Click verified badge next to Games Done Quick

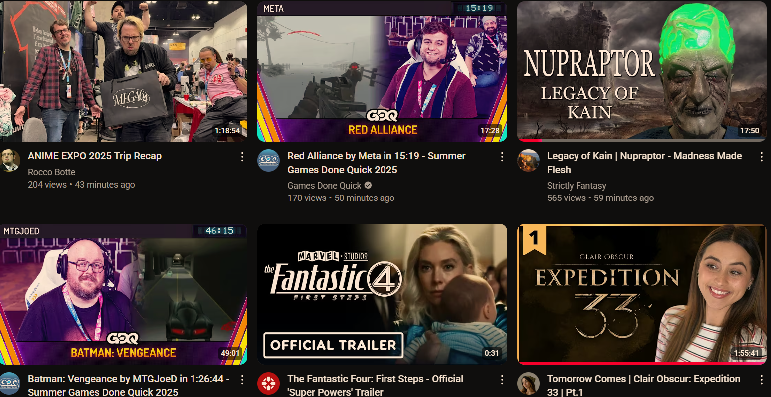click(x=368, y=185)
